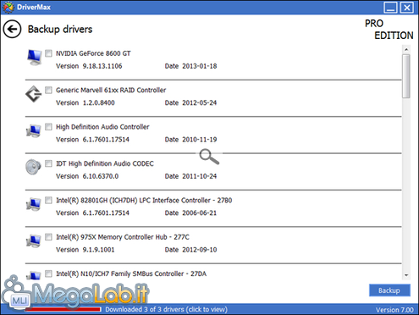Click the Backup button
The image size is (419, 315).
point(389,290)
